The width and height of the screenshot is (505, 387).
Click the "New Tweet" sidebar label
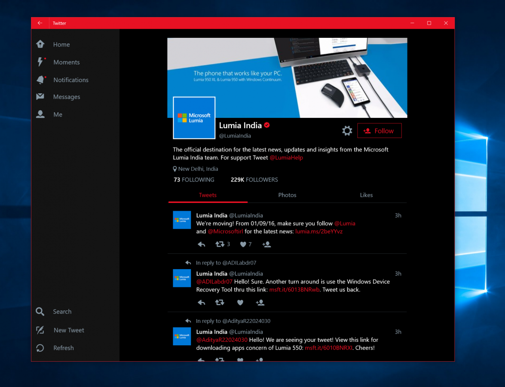click(x=69, y=330)
